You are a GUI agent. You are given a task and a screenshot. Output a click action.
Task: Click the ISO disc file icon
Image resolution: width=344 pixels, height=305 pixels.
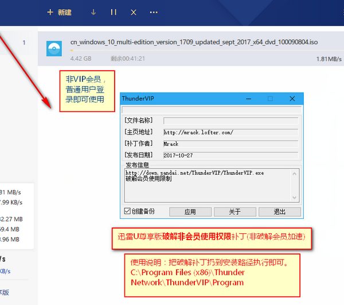54,49
